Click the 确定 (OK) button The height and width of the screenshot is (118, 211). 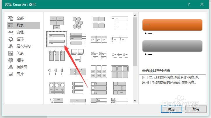tap(171, 109)
